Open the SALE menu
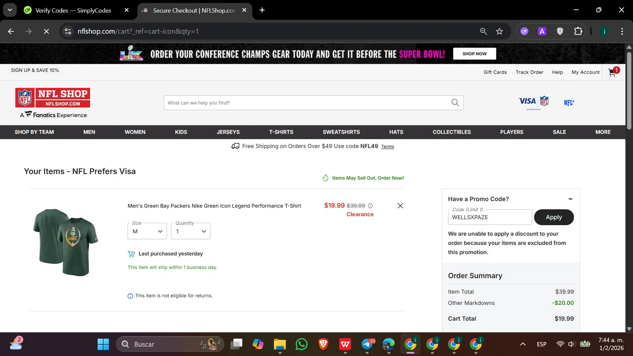This screenshot has width=633, height=356. point(560,132)
